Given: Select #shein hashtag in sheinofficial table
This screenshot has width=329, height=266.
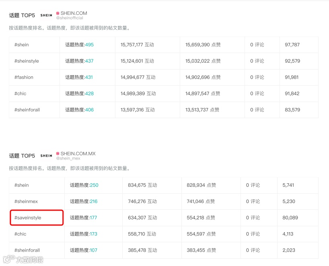Looking at the screenshot, I should 22,45.
